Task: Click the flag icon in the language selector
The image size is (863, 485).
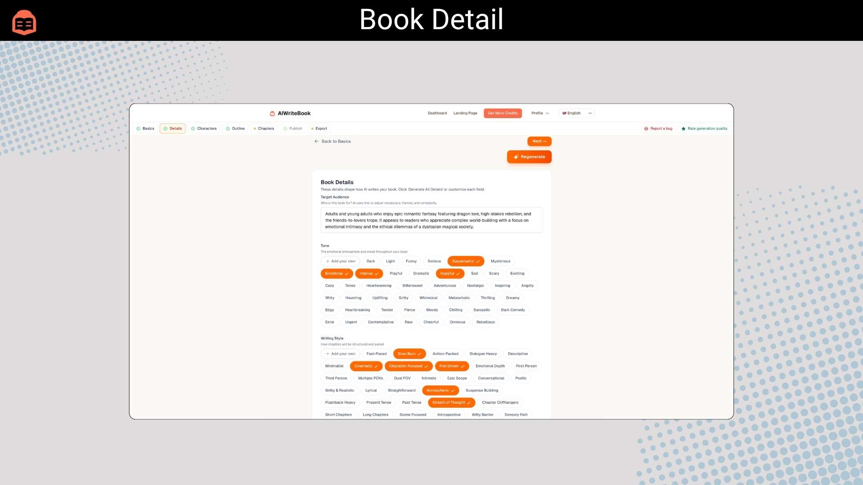Action: [565, 113]
